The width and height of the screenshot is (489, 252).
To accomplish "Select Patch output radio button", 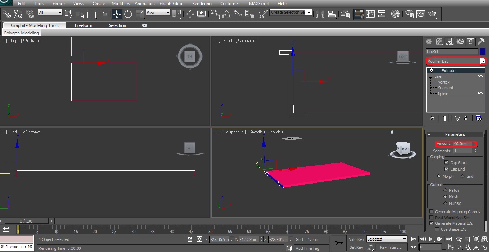I will coord(446,190).
